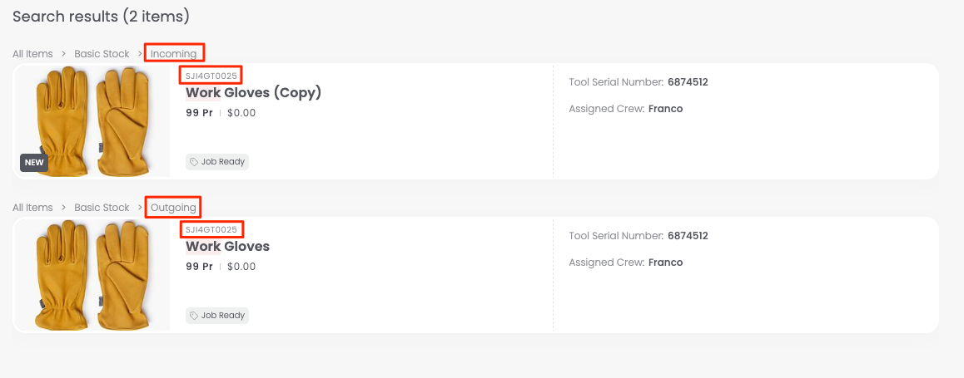Screen dimensions: 964x378
Task: Click the Work Gloves (Copy) product thumbnail
Action: click(92, 120)
